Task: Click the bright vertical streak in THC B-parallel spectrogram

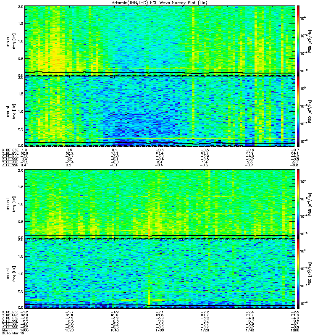Action: [149, 297]
